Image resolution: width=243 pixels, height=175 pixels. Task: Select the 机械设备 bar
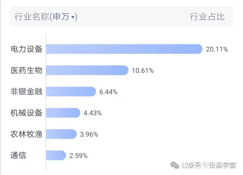pos(63,113)
